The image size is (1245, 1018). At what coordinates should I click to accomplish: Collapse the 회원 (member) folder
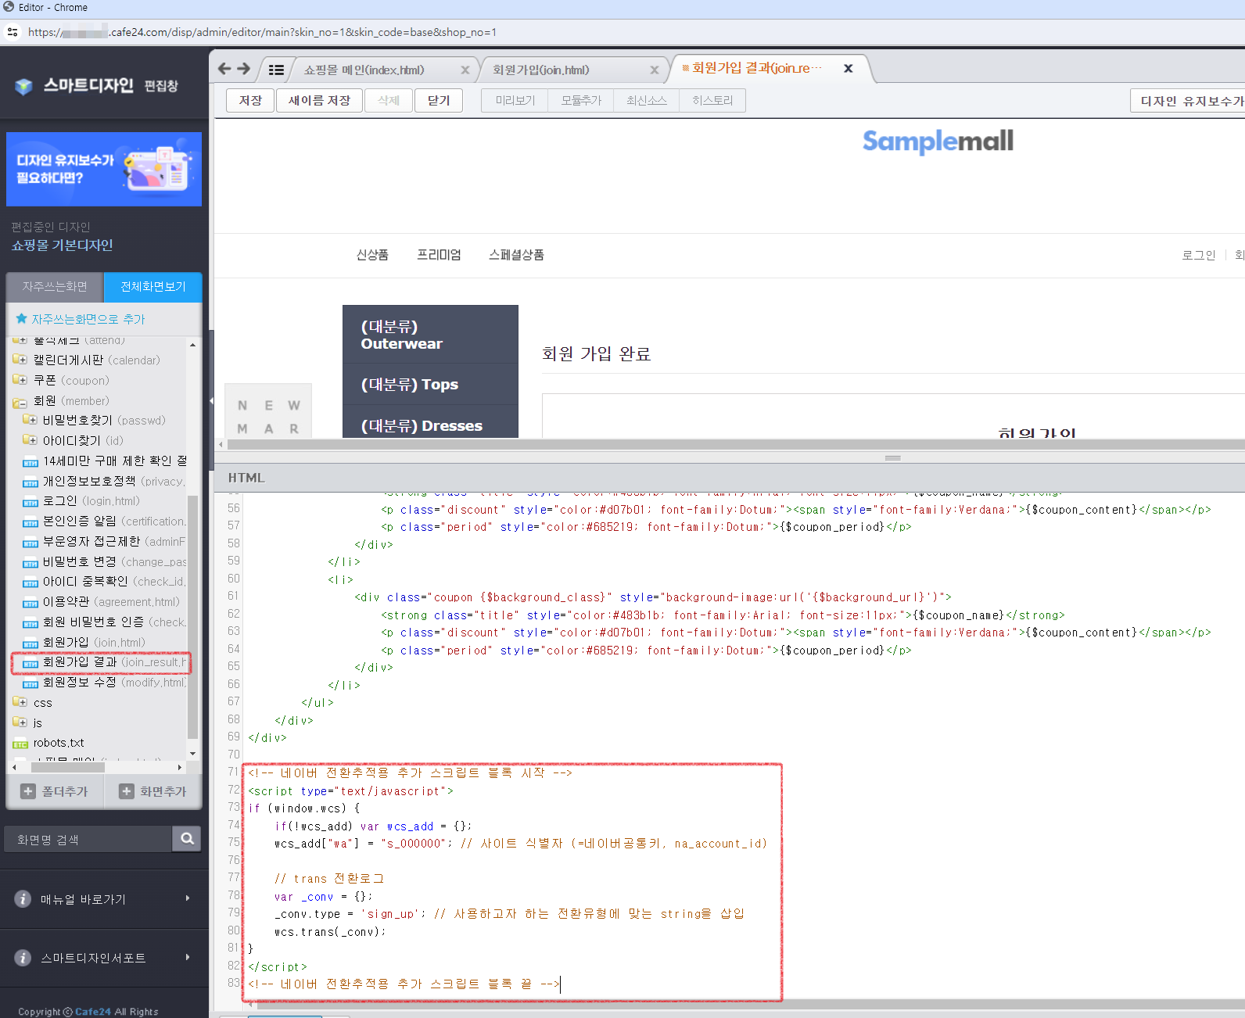pyautogui.click(x=20, y=401)
